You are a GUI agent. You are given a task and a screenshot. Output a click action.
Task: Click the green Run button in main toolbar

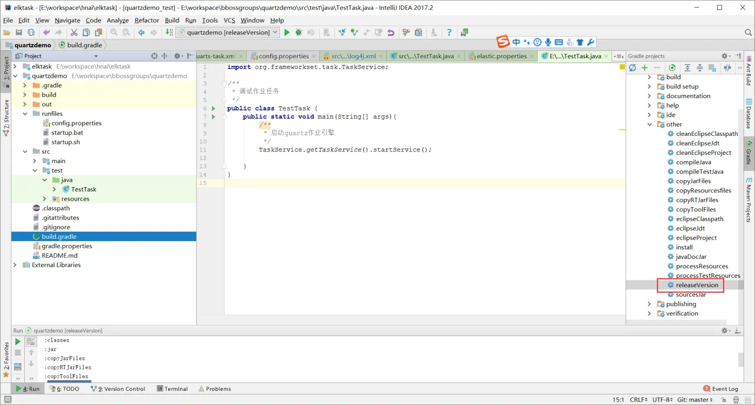point(287,32)
